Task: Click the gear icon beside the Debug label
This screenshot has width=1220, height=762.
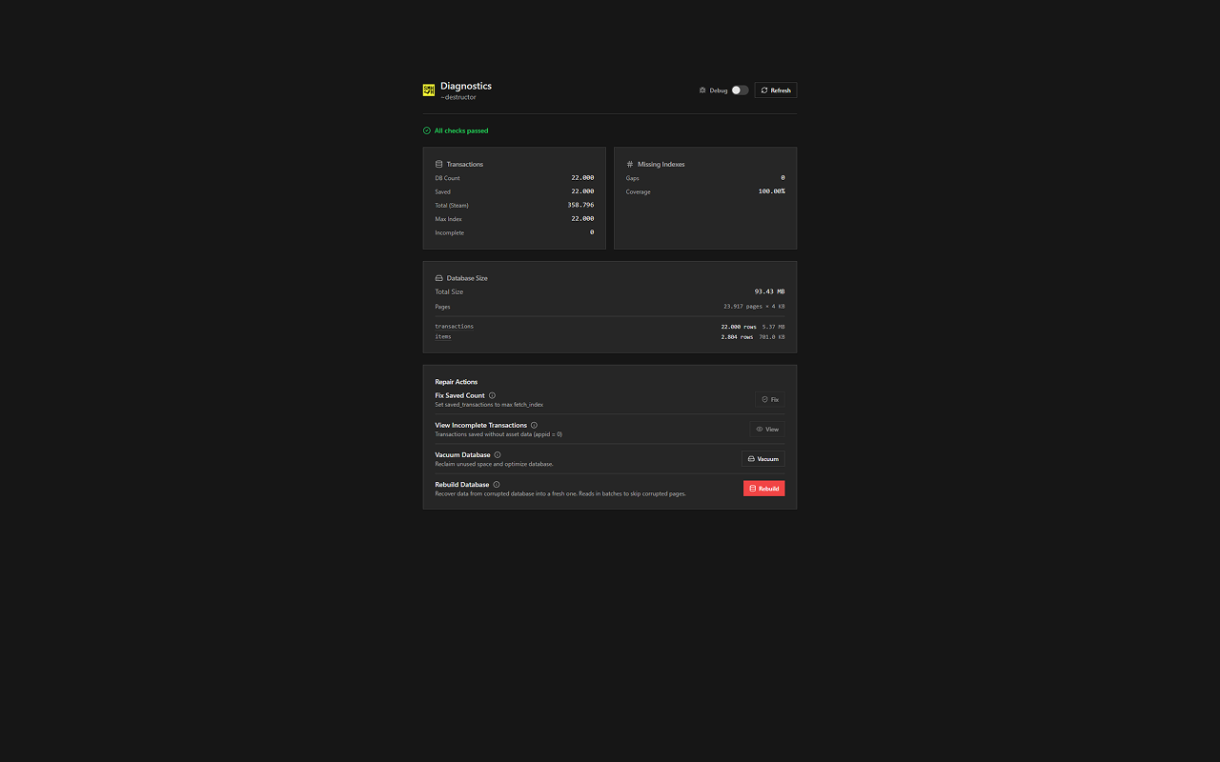Action: tap(702, 90)
